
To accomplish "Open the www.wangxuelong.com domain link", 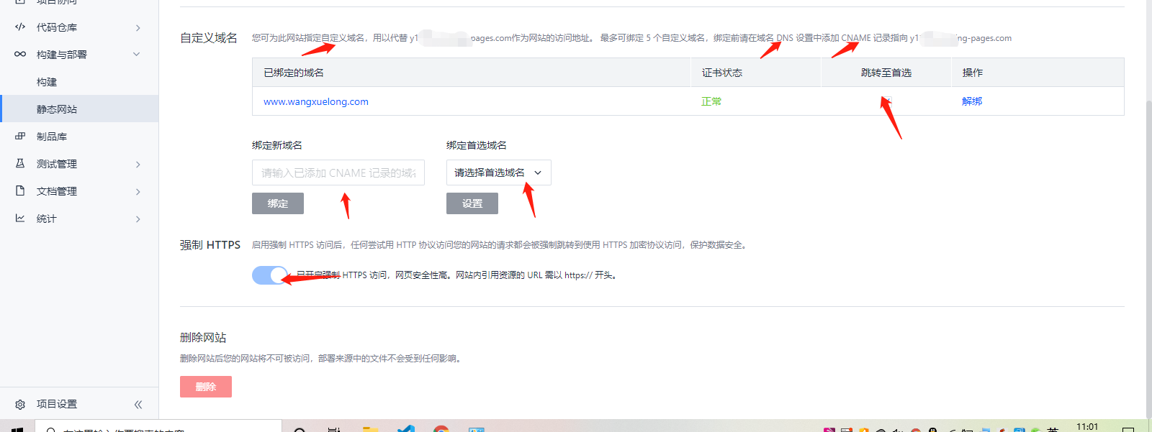I will point(316,101).
